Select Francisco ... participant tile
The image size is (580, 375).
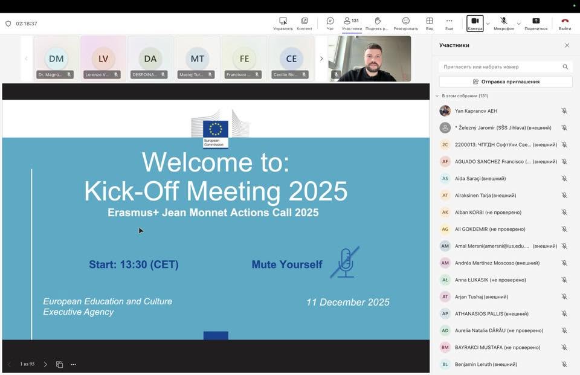[244, 59]
